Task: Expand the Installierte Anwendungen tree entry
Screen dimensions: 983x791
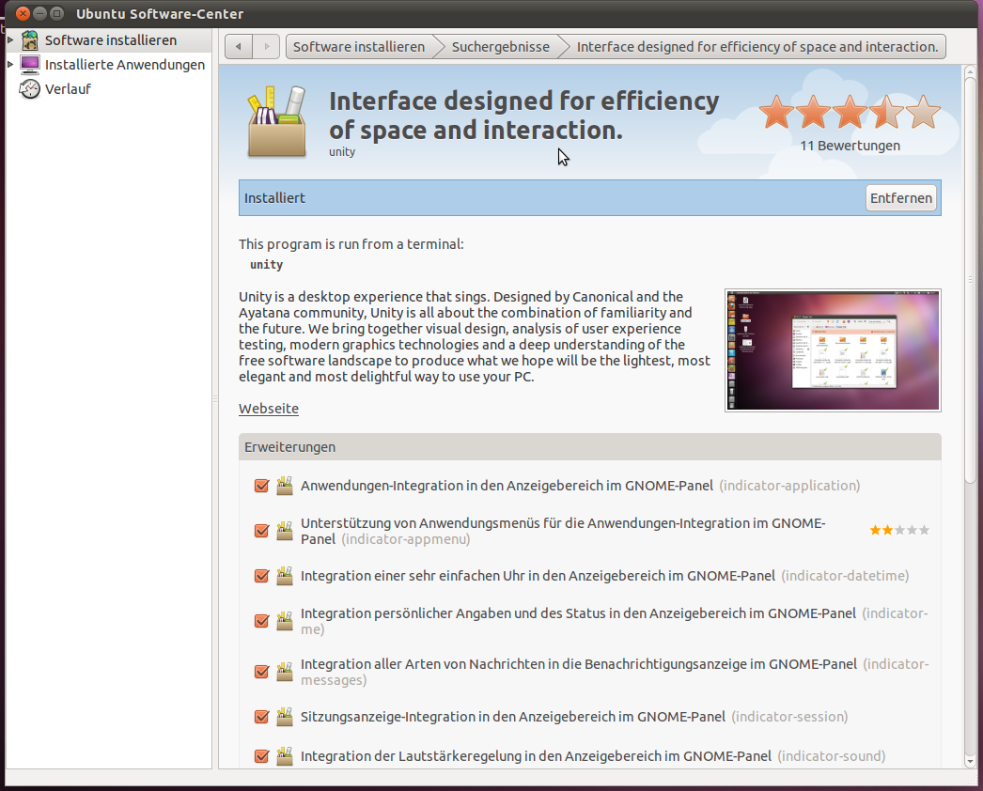Action: click(10, 64)
